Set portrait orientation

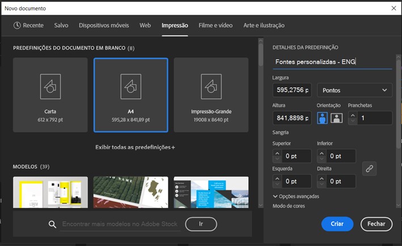coord(322,118)
